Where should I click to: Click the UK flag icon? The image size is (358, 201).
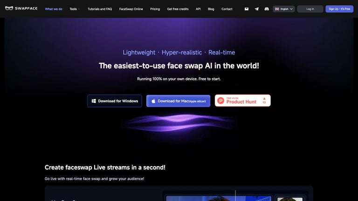277,9
